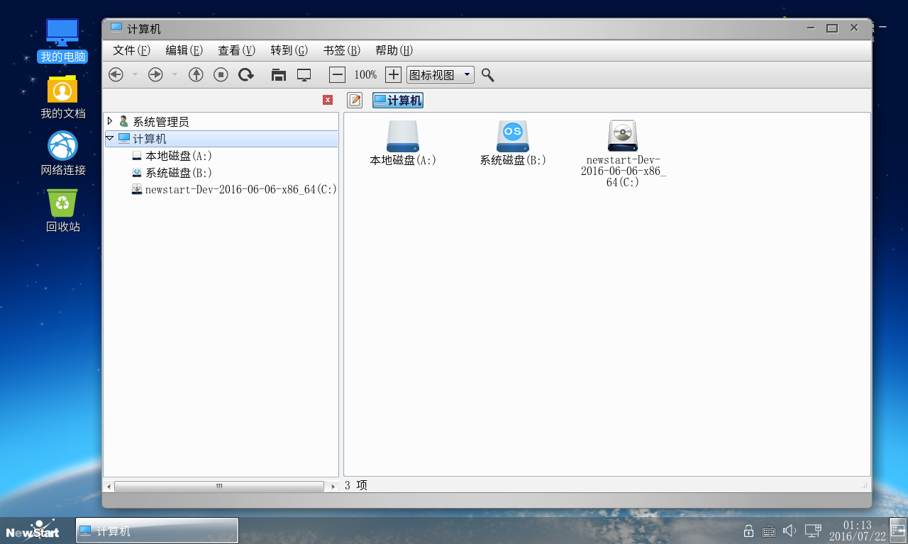The width and height of the screenshot is (908, 544).
Task: Select the newstart-Dev disc drive icon
Action: [x=623, y=137]
